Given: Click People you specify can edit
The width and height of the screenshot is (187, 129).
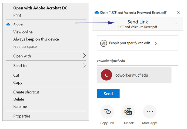Looking at the screenshot, I should [138, 43].
